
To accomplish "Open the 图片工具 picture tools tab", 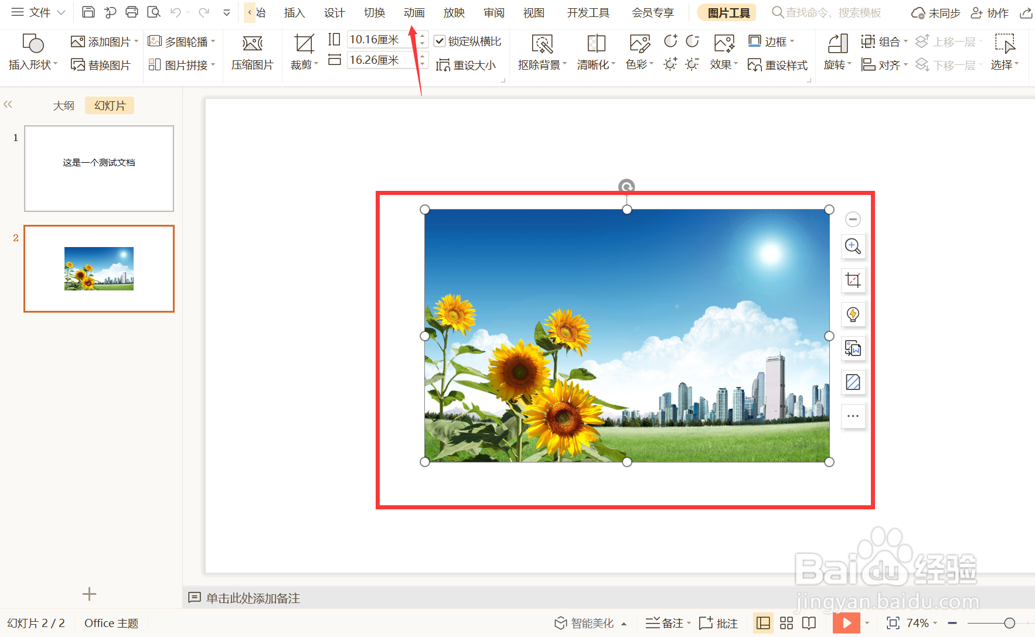I will pyautogui.click(x=728, y=12).
